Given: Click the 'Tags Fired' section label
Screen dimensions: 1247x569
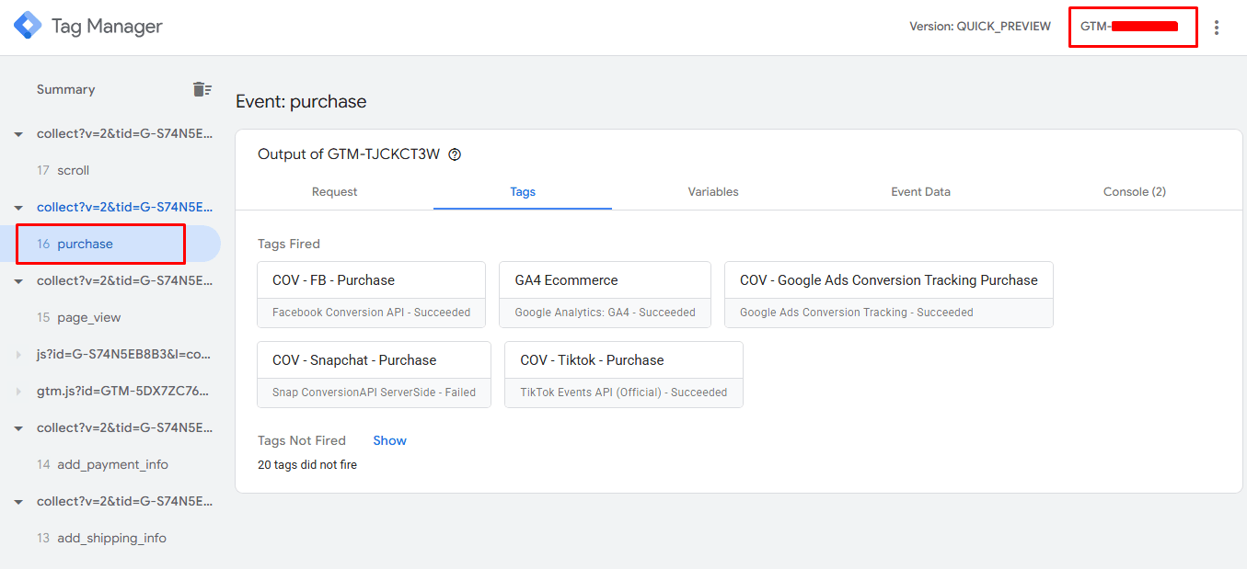Looking at the screenshot, I should click(289, 244).
